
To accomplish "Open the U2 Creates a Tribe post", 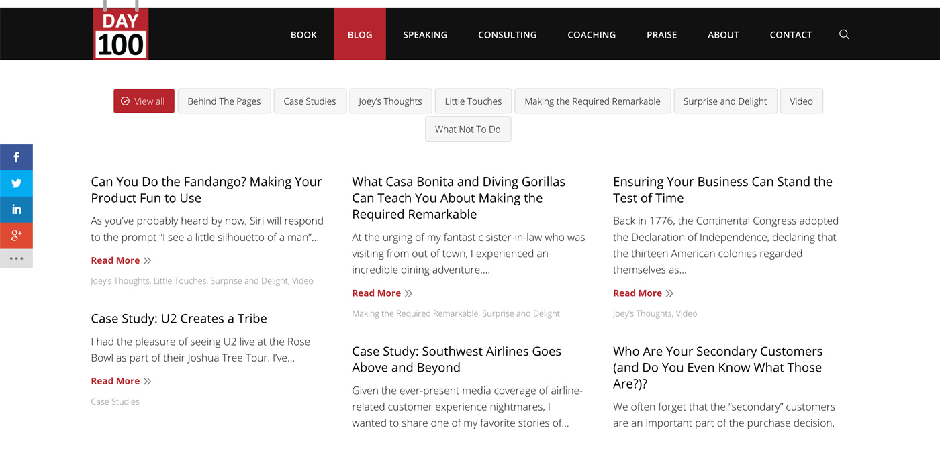I will click(179, 319).
